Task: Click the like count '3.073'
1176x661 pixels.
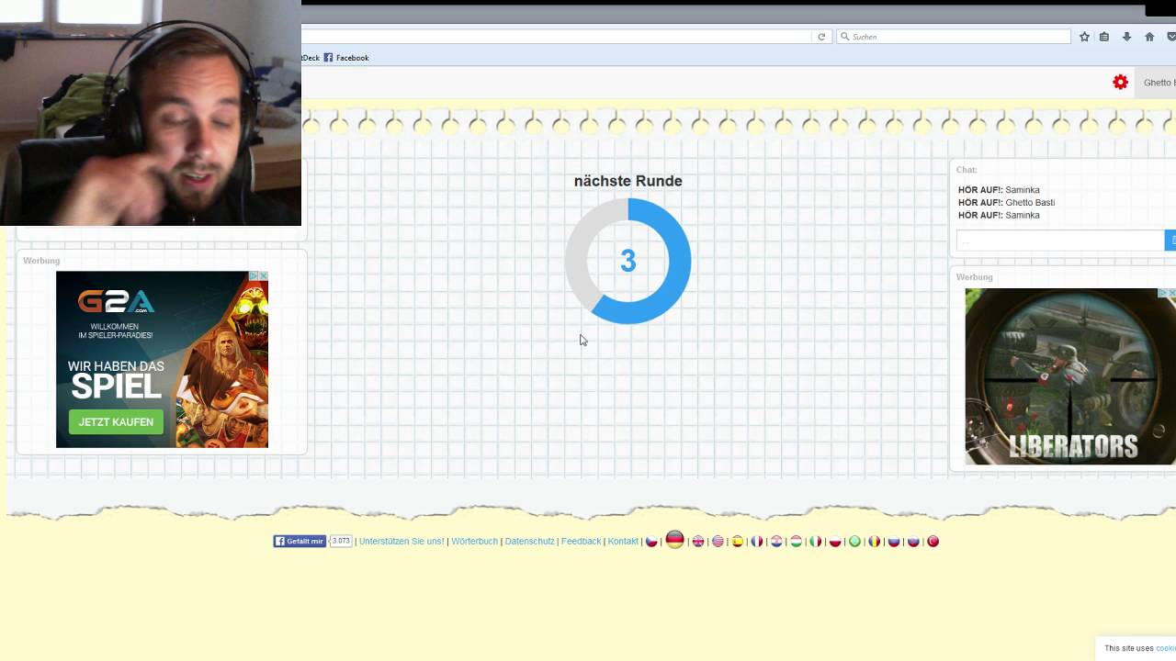Action: (341, 542)
